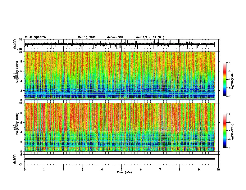Click the time axis tick label '2'
The image size is (246, 190).
click(63, 170)
